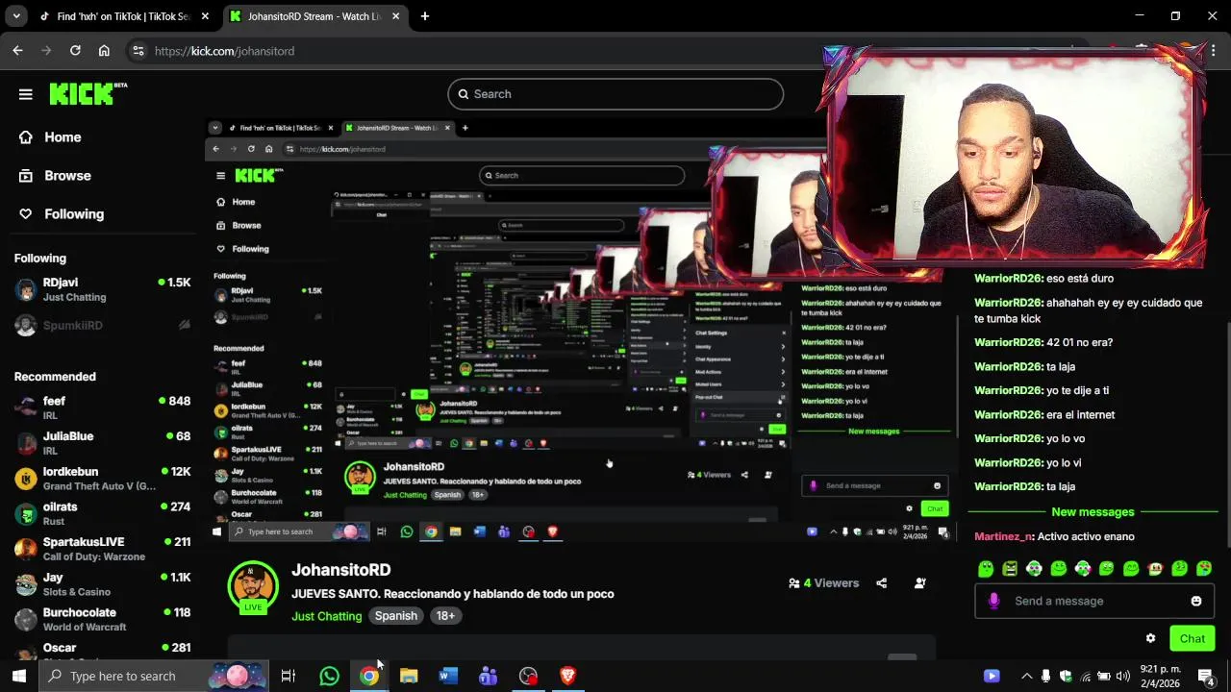The height and width of the screenshot is (692, 1231).
Task: Click the taskbar search box
Action: click(154, 676)
